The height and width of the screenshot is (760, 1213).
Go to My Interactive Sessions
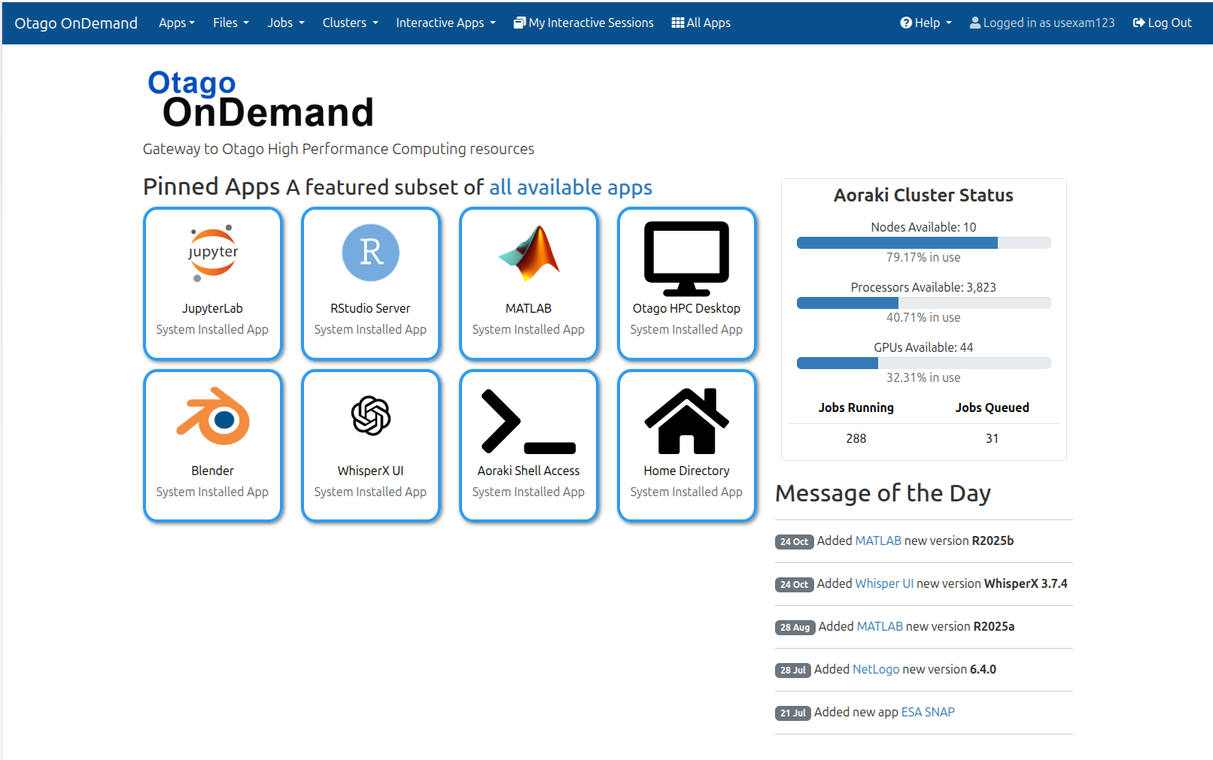(x=583, y=23)
